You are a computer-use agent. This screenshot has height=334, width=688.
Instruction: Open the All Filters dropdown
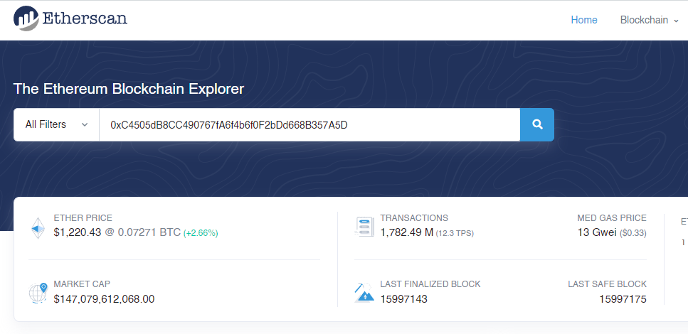[57, 124]
